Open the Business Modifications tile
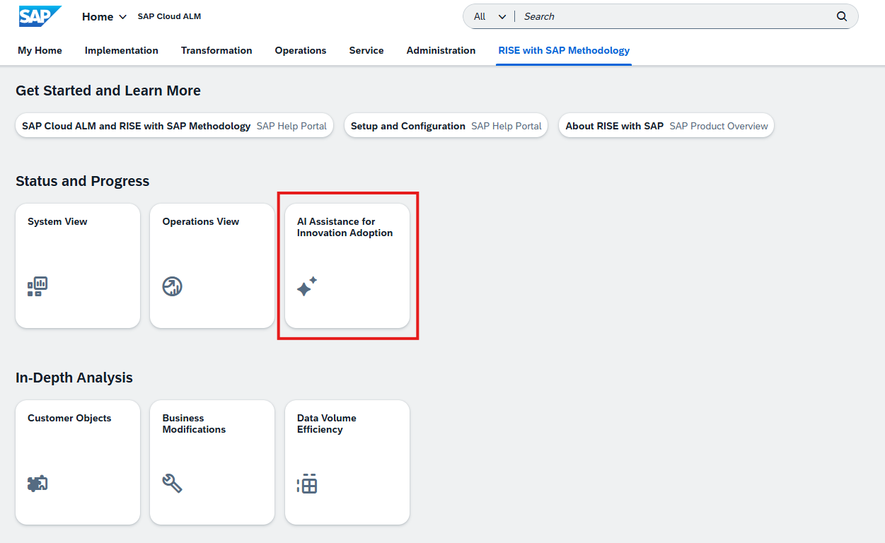The height and width of the screenshot is (543, 885). 212,462
